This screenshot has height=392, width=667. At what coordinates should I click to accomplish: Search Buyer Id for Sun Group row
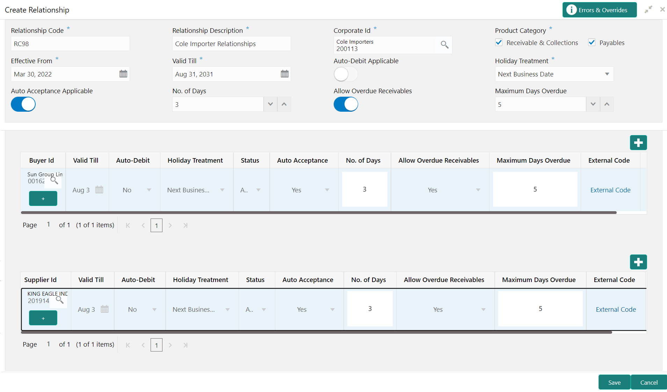[x=54, y=180]
